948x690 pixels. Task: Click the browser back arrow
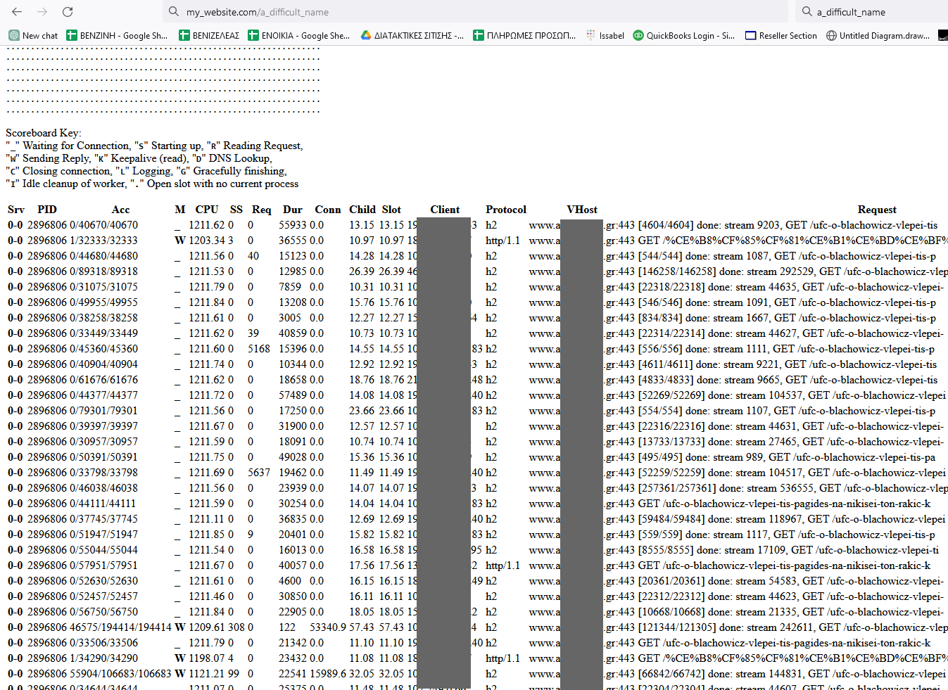pyautogui.click(x=17, y=12)
